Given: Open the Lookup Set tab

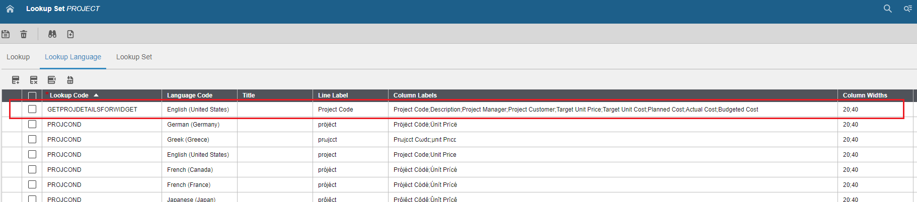Looking at the screenshot, I should pyautogui.click(x=134, y=57).
